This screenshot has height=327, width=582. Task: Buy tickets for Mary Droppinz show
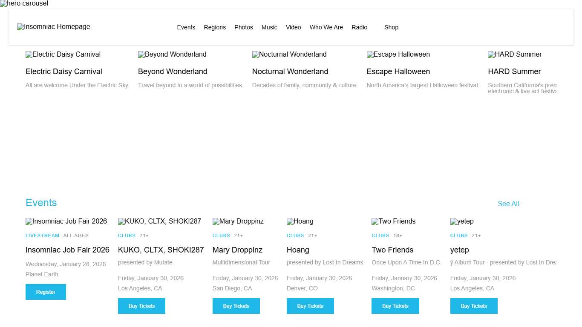point(236,306)
